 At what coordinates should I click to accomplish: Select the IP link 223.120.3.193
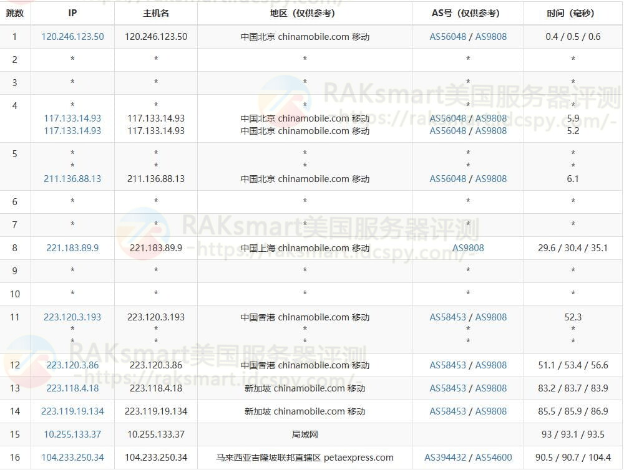coord(72,317)
